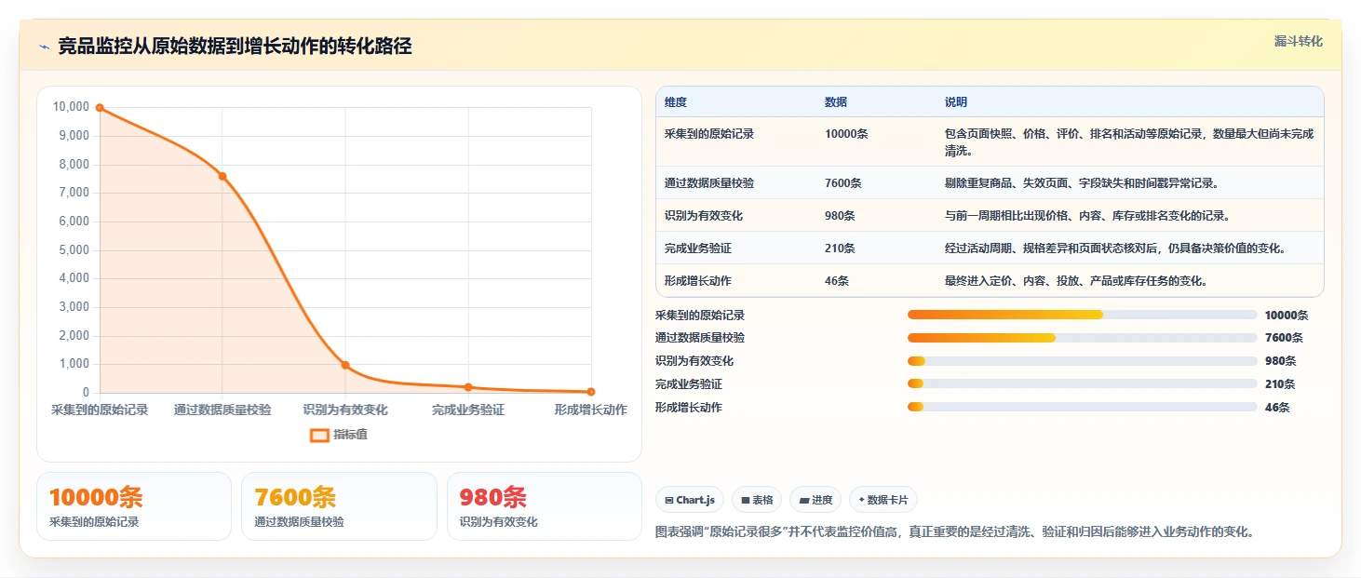Click the 46条 progress bar
This screenshot has height=578, width=1361.
(1082, 407)
